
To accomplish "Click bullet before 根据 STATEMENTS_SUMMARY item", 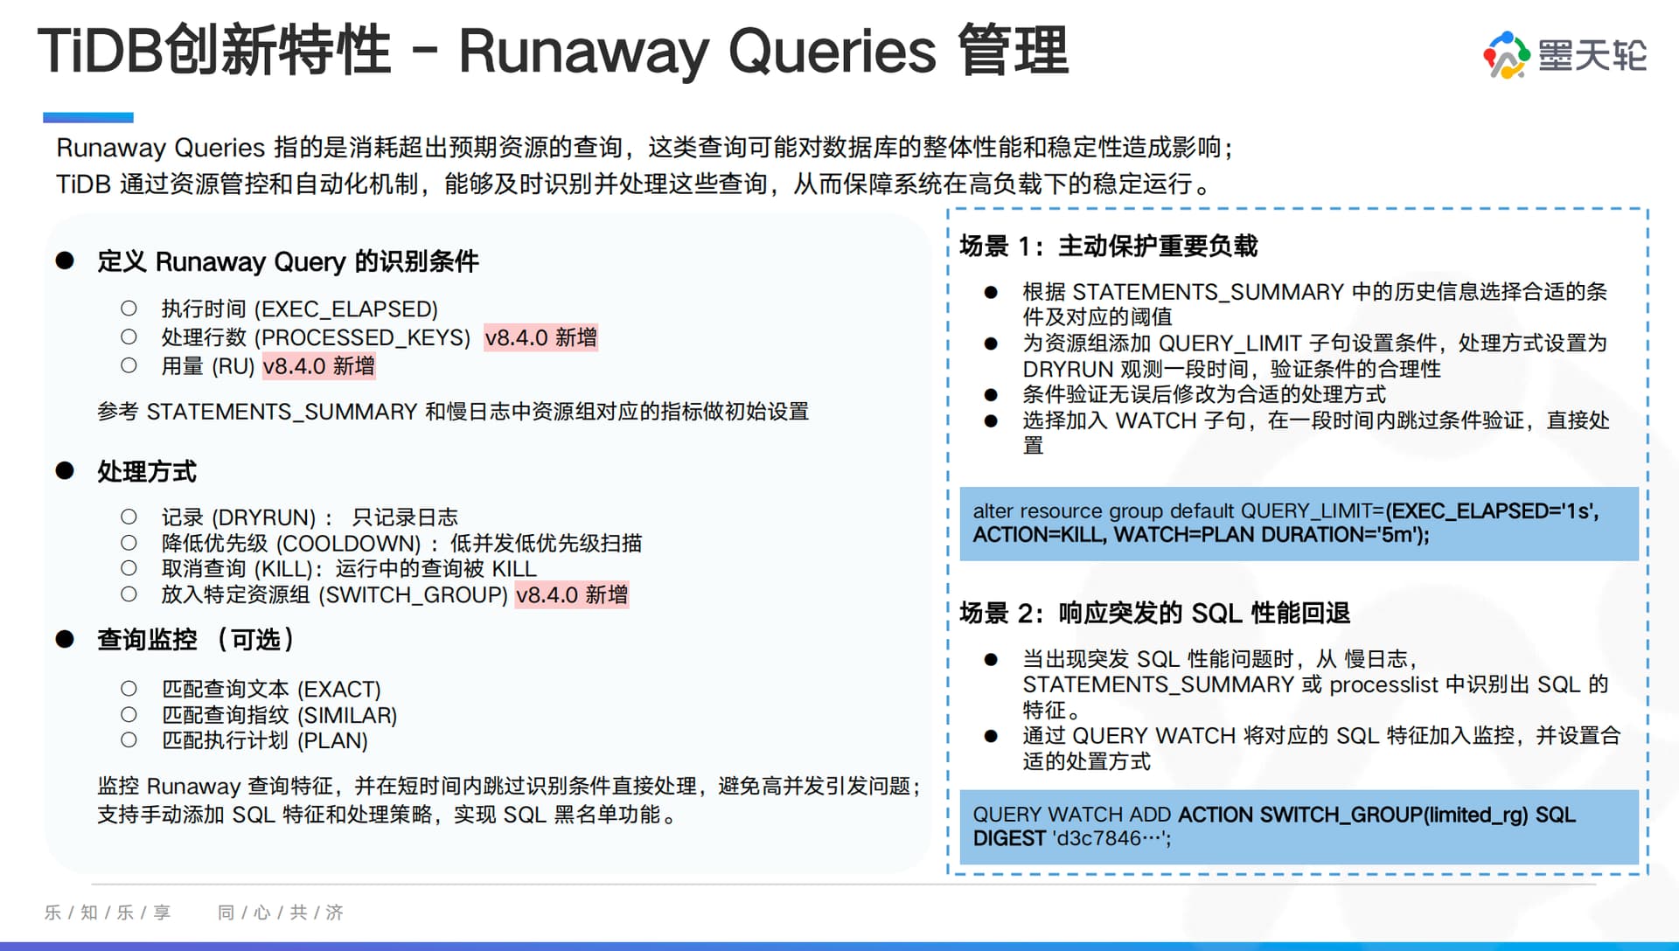I will [991, 293].
